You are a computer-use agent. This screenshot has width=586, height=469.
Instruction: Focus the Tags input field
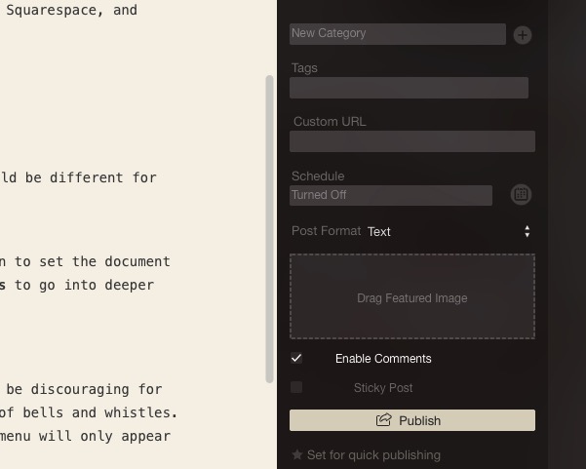click(409, 88)
